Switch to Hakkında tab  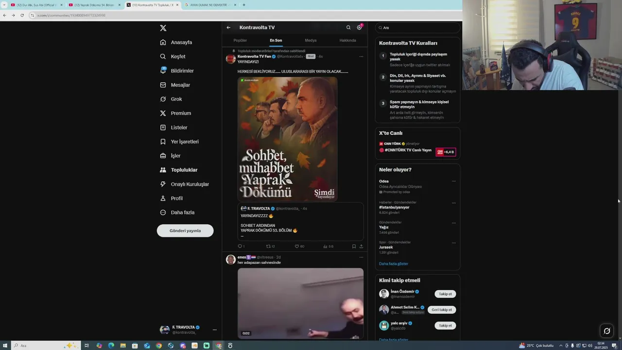click(348, 40)
